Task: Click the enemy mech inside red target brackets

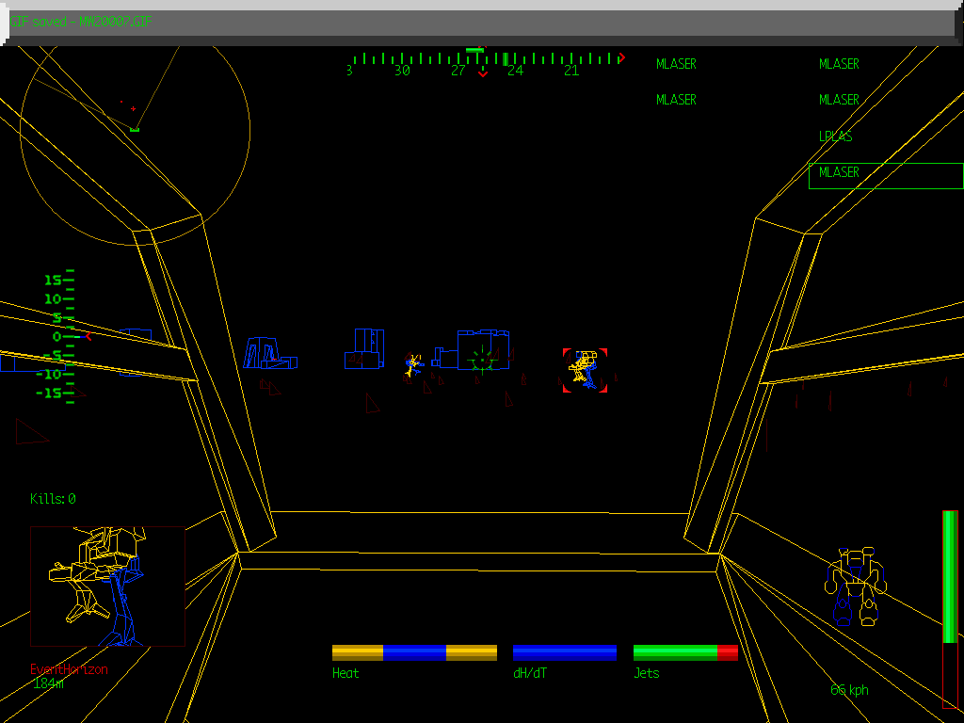Action: pyautogui.click(x=585, y=370)
